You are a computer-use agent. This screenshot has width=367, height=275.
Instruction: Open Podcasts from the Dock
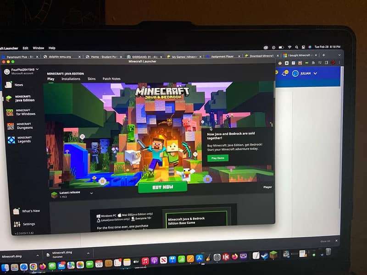point(154,260)
